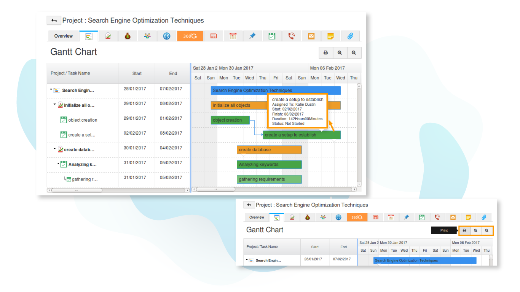Select the object creation task row

point(118,120)
